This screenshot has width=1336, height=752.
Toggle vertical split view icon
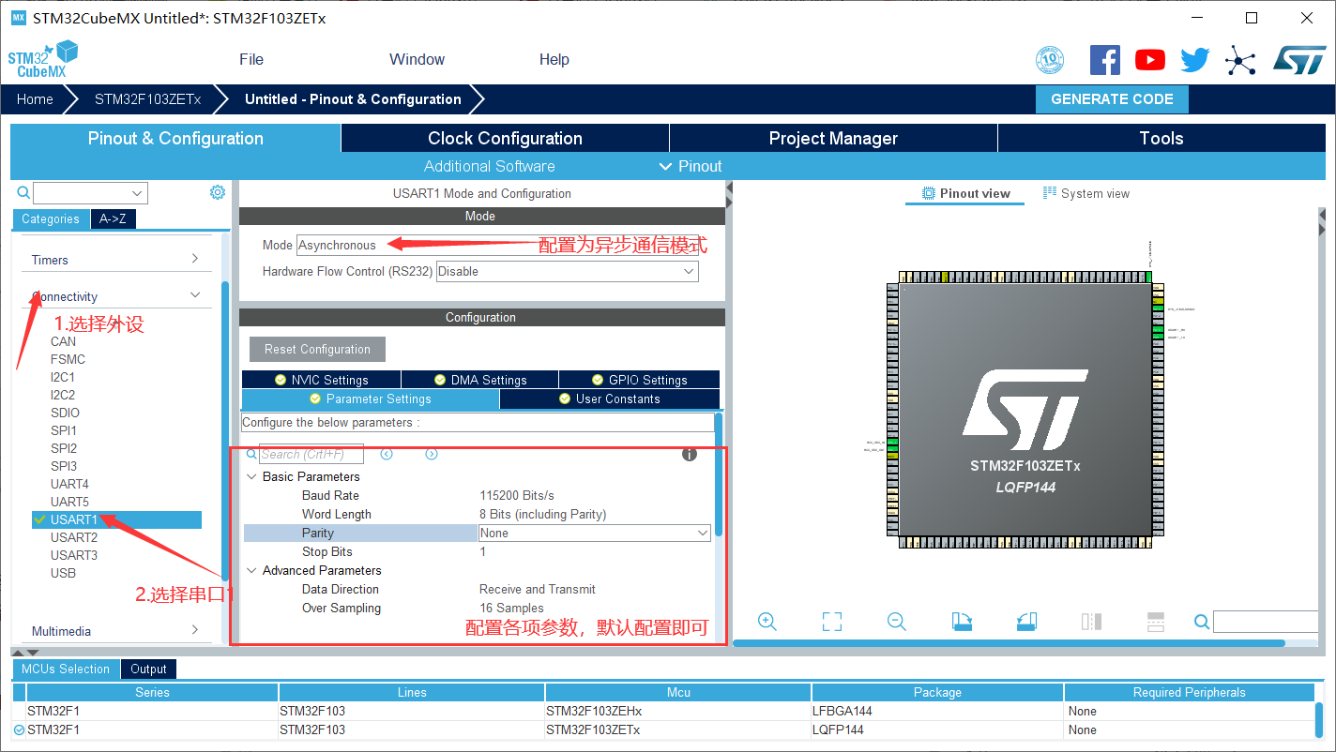[x=1091, y=622]
